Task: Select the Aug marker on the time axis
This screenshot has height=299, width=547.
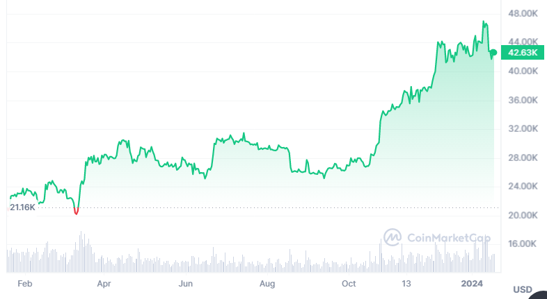Action: [268, 283]
